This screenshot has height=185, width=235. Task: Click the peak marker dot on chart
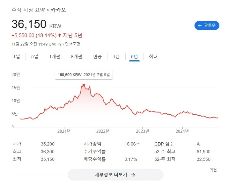tap(84, 85)
